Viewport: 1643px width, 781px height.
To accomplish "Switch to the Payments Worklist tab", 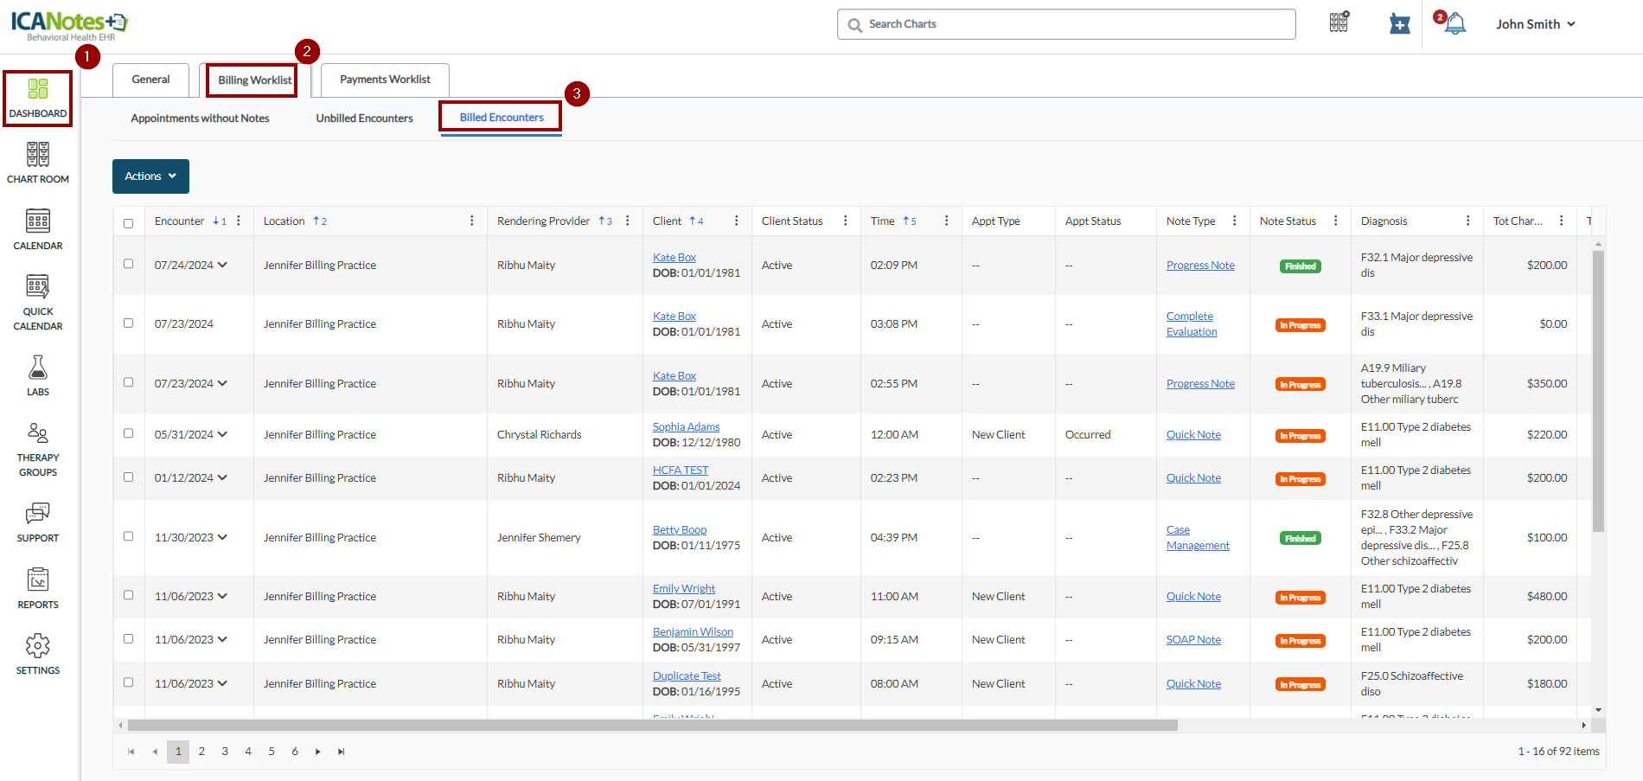I will pos(385,80).
